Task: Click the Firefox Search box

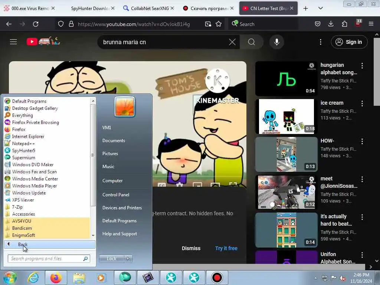Action: 263,24
